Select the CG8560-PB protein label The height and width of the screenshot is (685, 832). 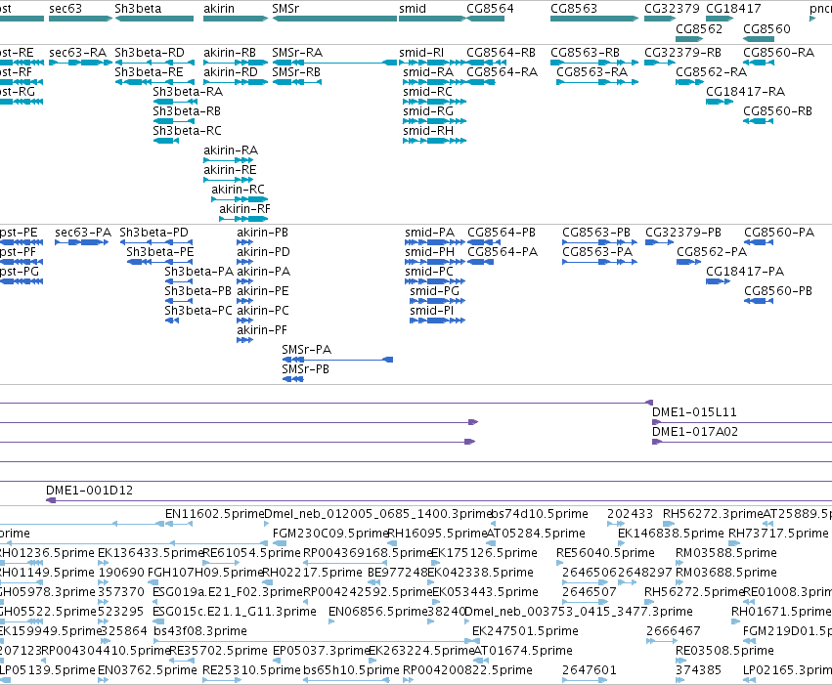pos(778,290)
